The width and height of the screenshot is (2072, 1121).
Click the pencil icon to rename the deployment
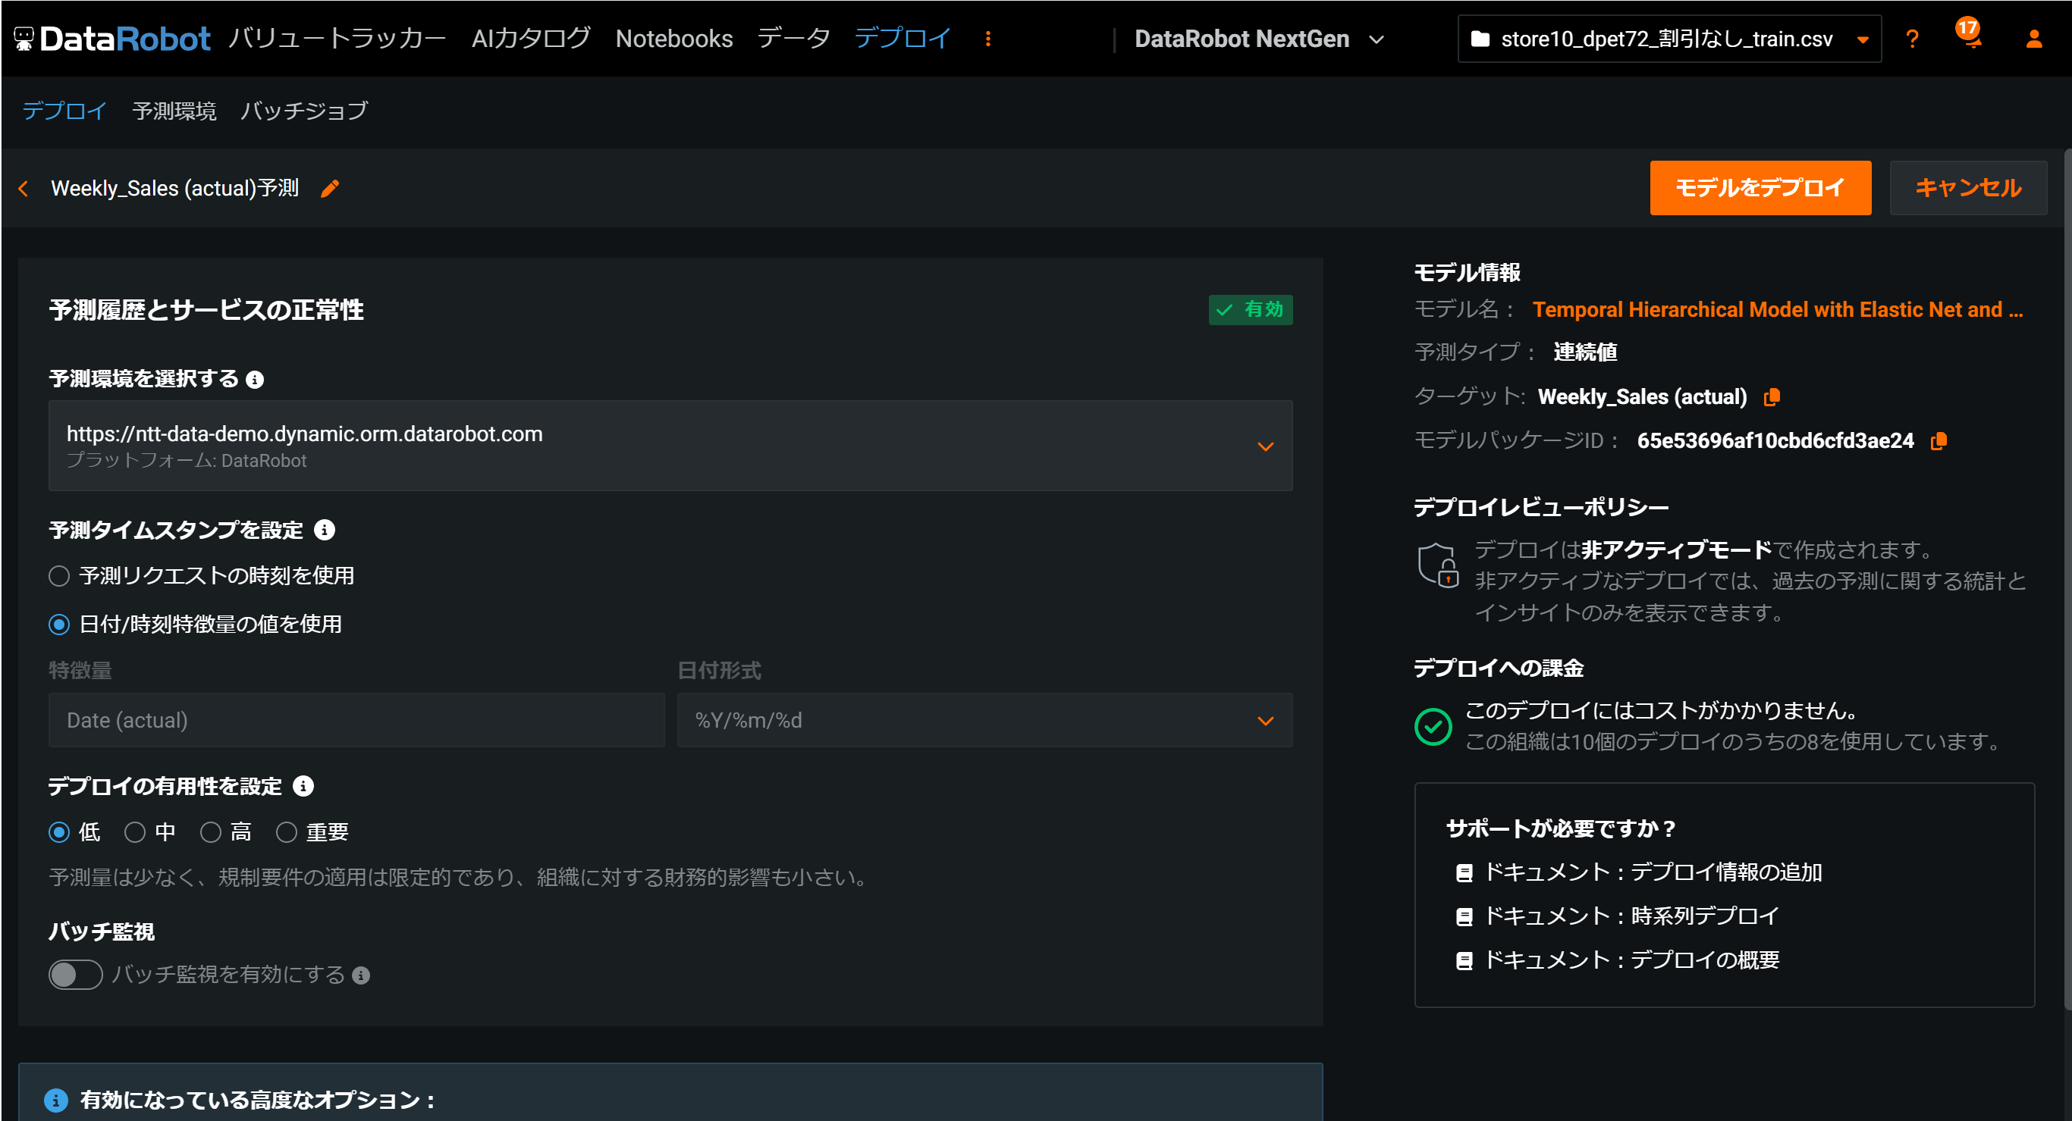pos(330,188)
